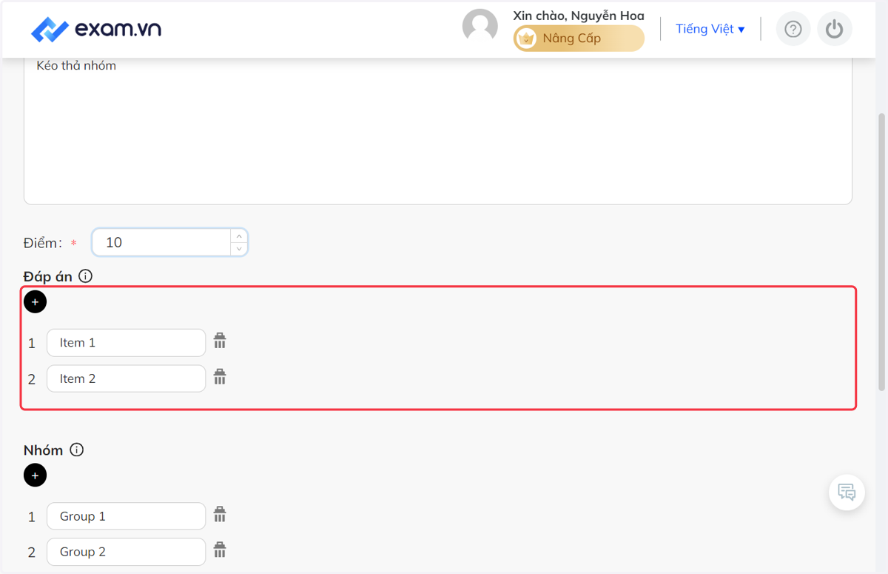This screenshot has width=888, height=574.
Task: Click the page vertical scrollbar
Action: pos(881,252)
